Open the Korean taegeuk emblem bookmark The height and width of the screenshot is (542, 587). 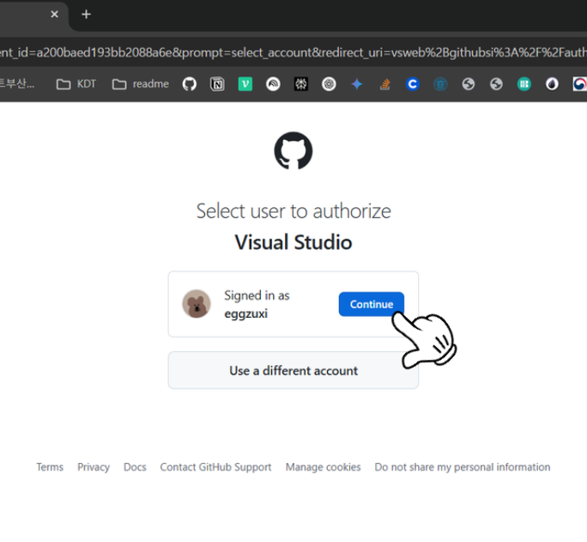pos(579,84)
